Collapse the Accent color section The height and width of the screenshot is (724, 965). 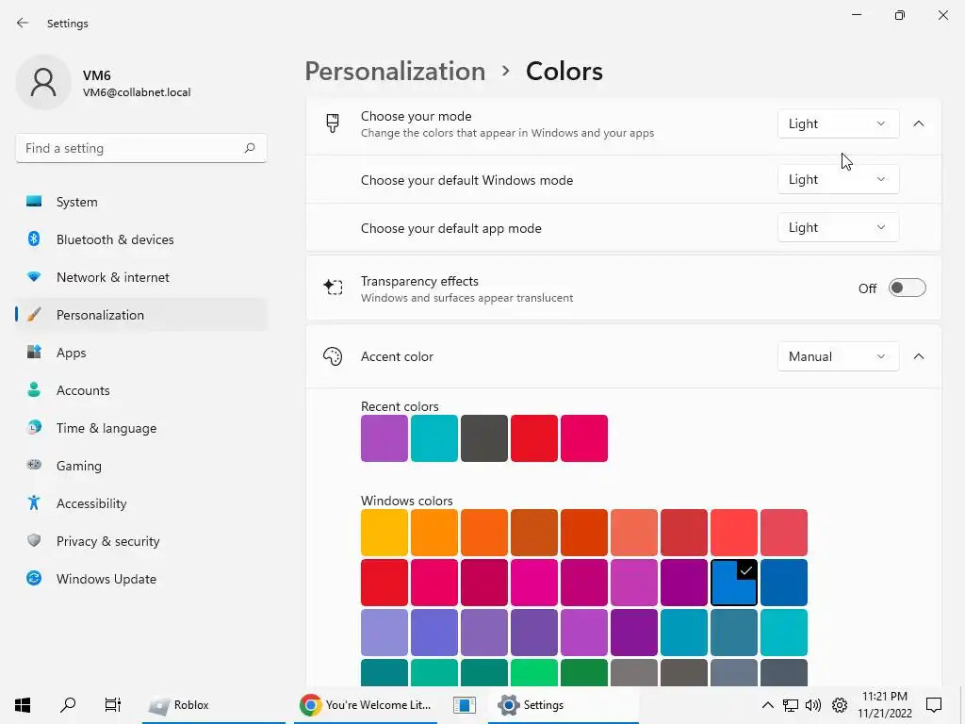pyautogui.click(x=918, y=356)
